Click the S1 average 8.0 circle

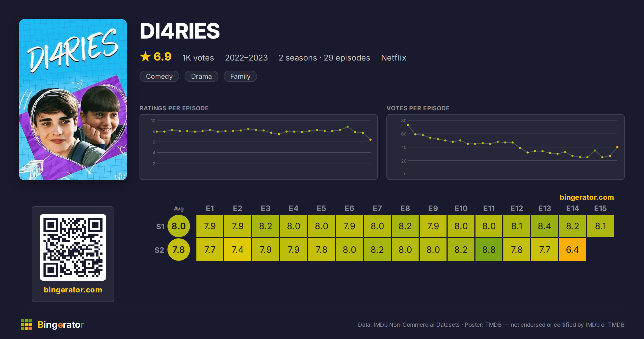coord(179,226)
